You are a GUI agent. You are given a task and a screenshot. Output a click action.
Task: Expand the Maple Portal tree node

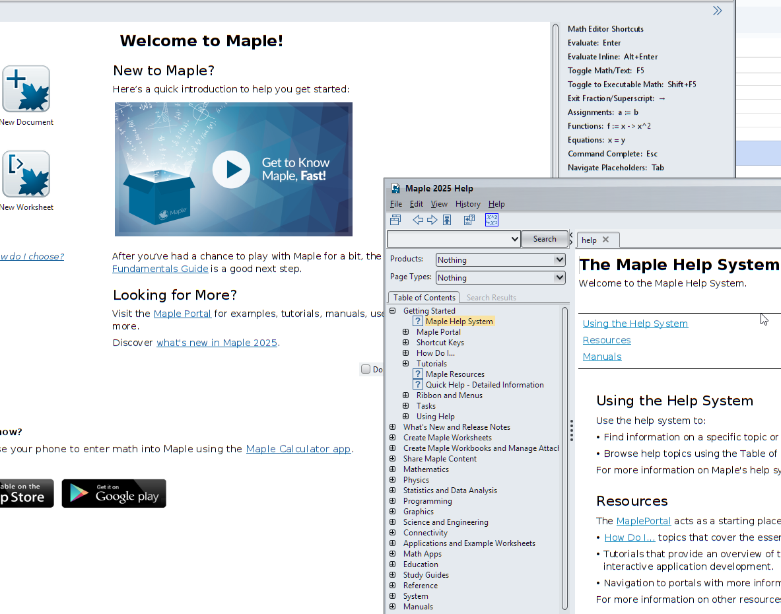point(405,331)
